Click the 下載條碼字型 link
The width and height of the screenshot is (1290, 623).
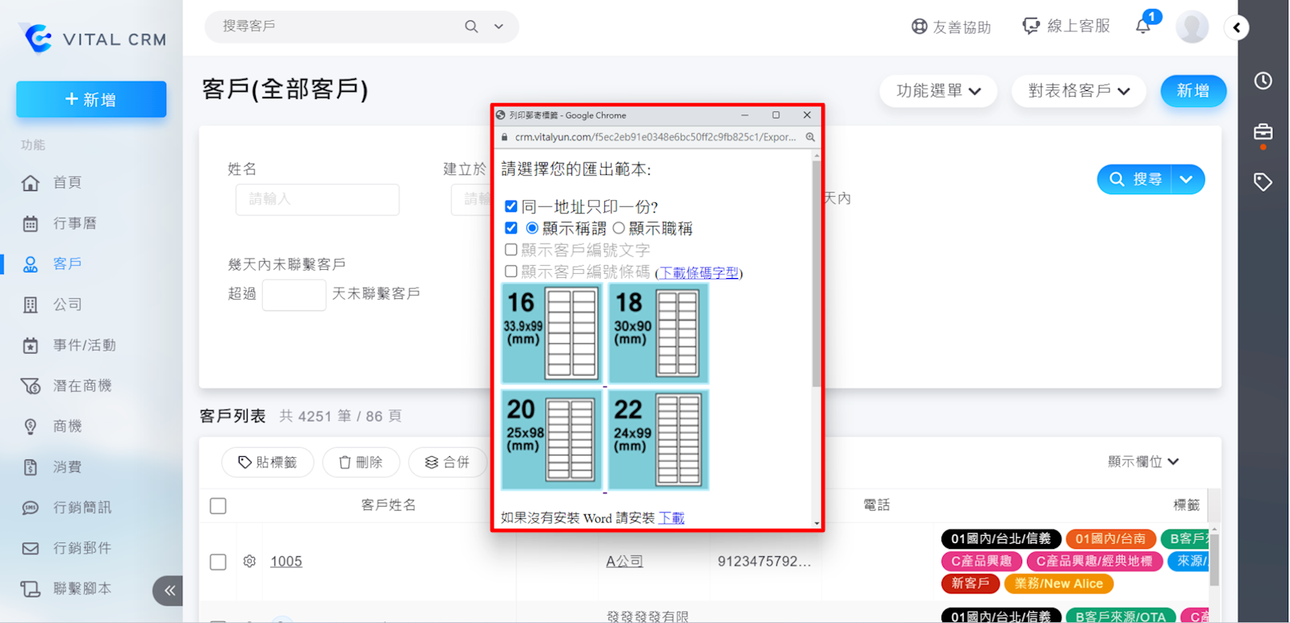tap(699, 273)
